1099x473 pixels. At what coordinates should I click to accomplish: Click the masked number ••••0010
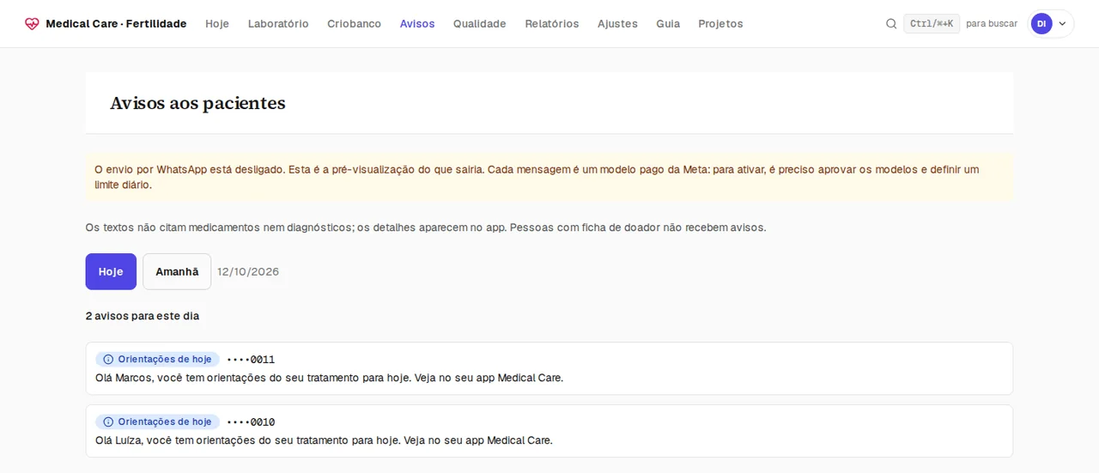click(x=251, y=422)
